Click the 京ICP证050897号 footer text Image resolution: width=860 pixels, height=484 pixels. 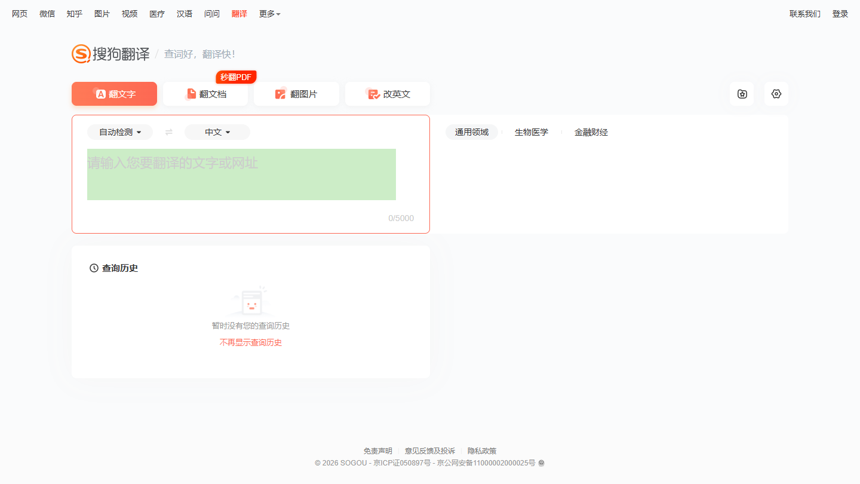point(402,463)
